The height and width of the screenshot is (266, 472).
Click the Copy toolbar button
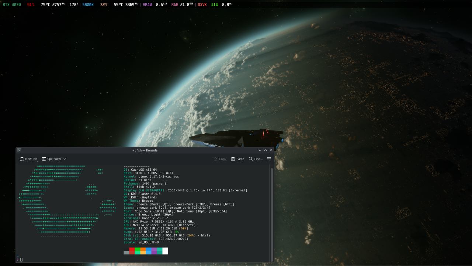pyautogui.click(x=220, y=159)
